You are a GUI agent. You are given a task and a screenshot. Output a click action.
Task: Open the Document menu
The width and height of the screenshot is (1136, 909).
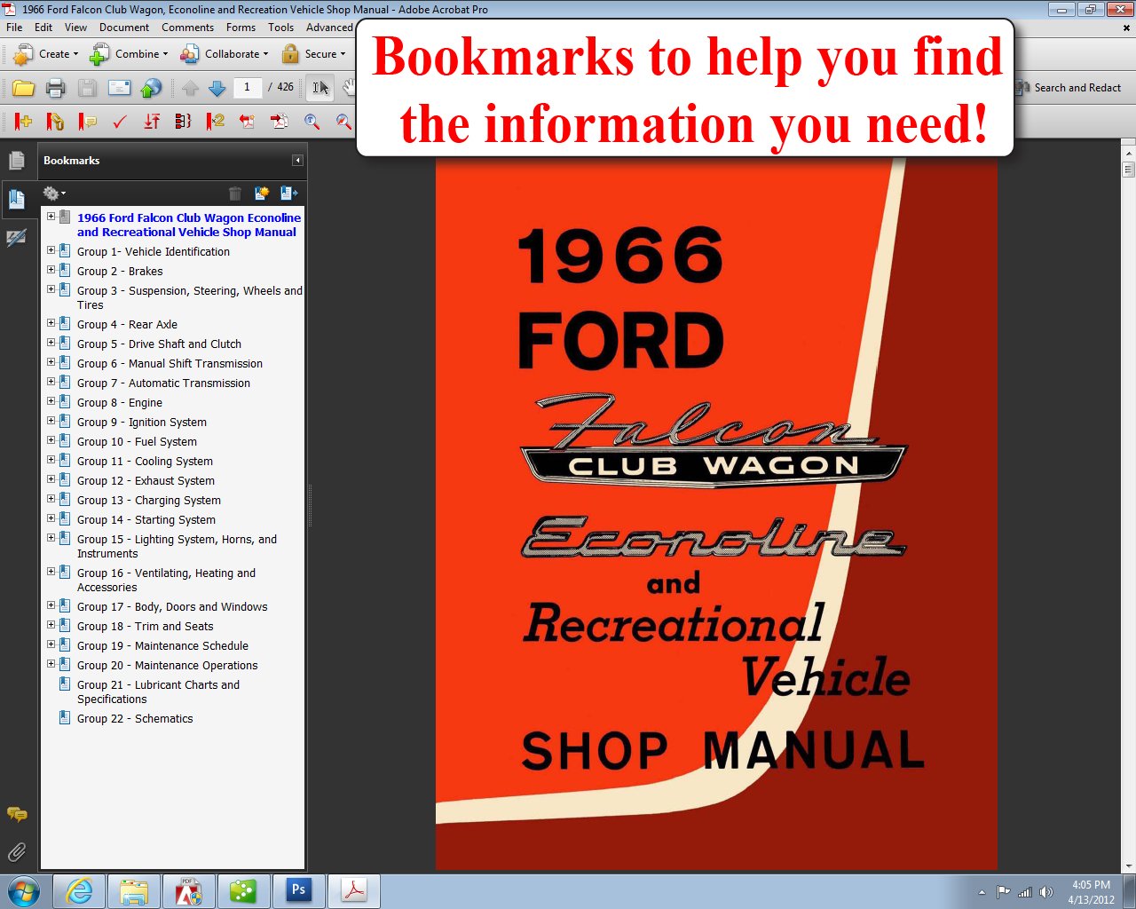[x=124, y=28]
